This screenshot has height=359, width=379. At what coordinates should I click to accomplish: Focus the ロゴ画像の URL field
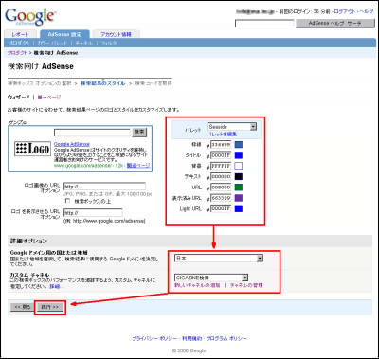(104, 187)
